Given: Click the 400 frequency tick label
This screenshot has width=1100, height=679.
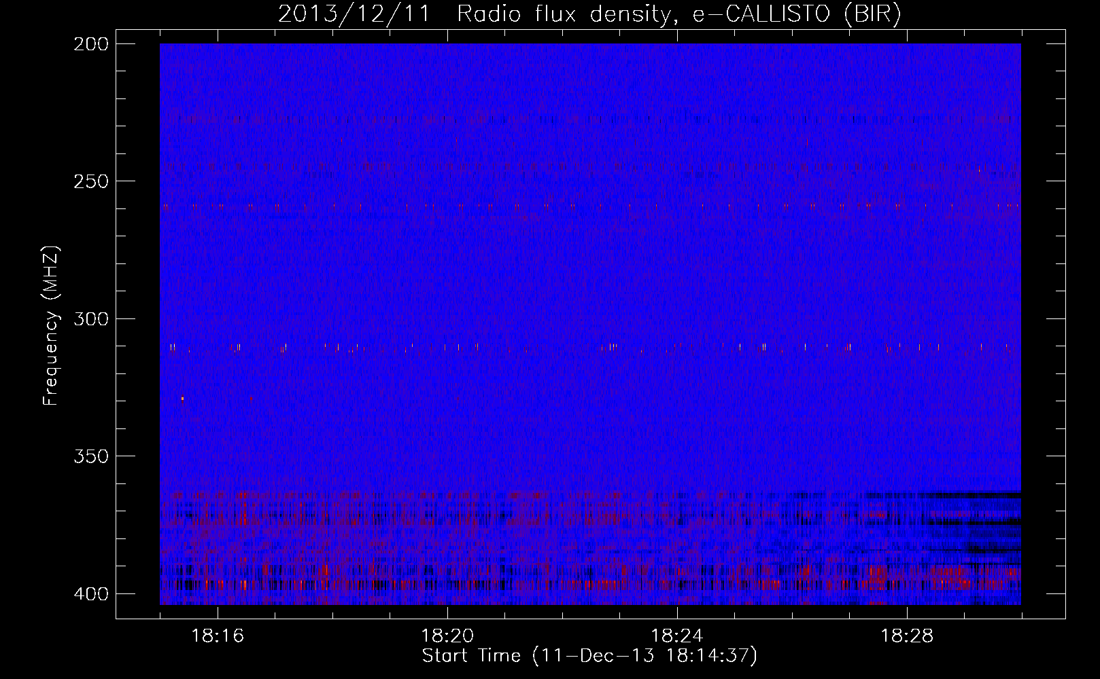Looking at the screenshot, I should pos(90,594).
